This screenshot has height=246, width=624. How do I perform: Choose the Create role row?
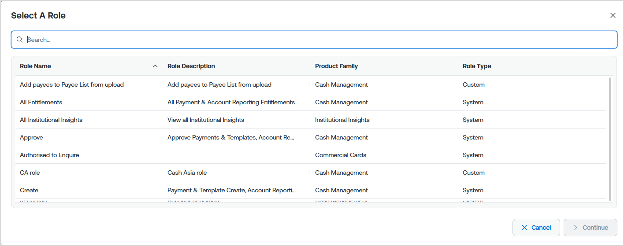311,190
